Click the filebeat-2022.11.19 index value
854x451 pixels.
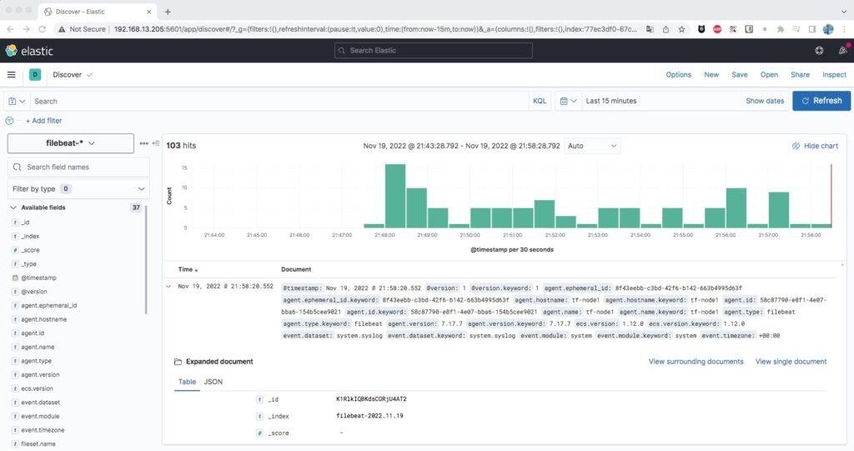[369, 416]
